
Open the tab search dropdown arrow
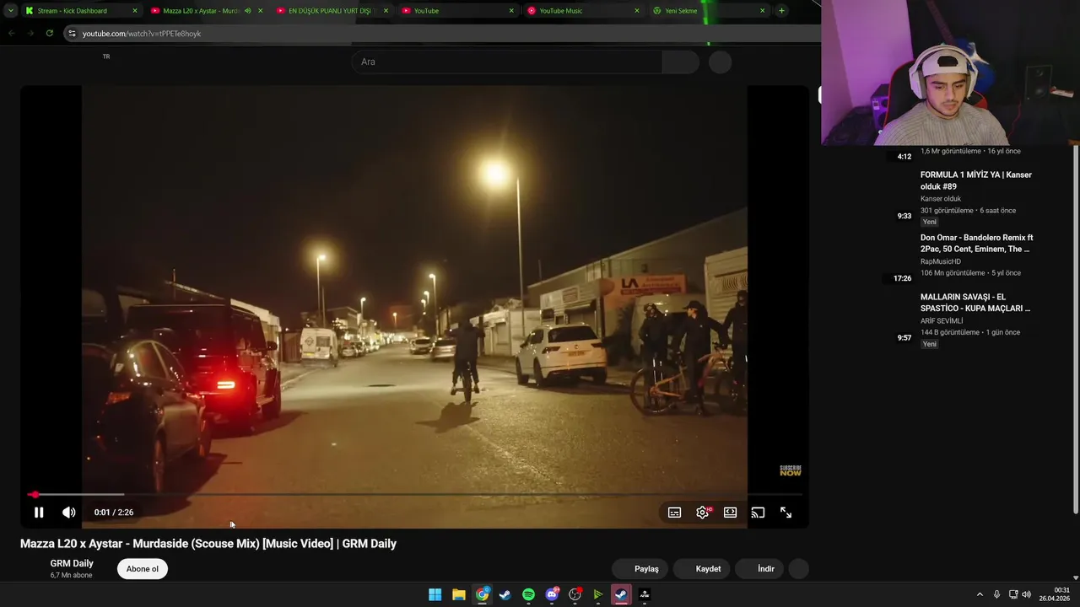click(10, 11)
